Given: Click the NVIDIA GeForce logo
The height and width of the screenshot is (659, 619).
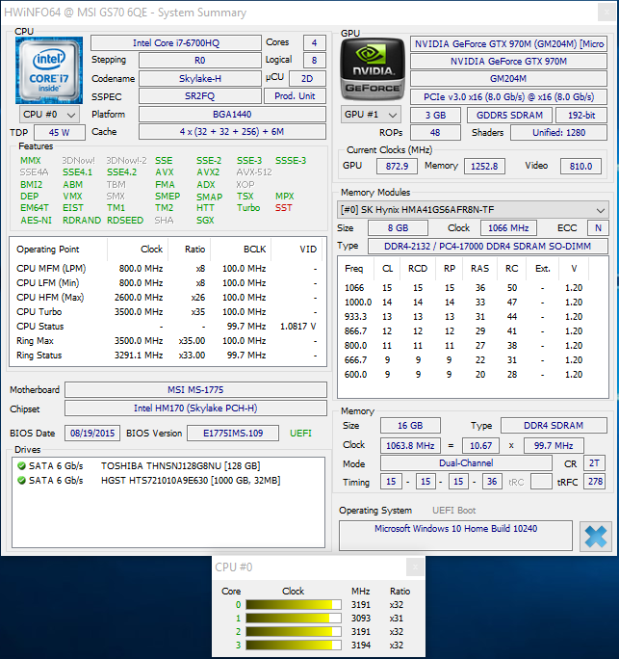Looking at the screenshot, I should pos(372,69).
